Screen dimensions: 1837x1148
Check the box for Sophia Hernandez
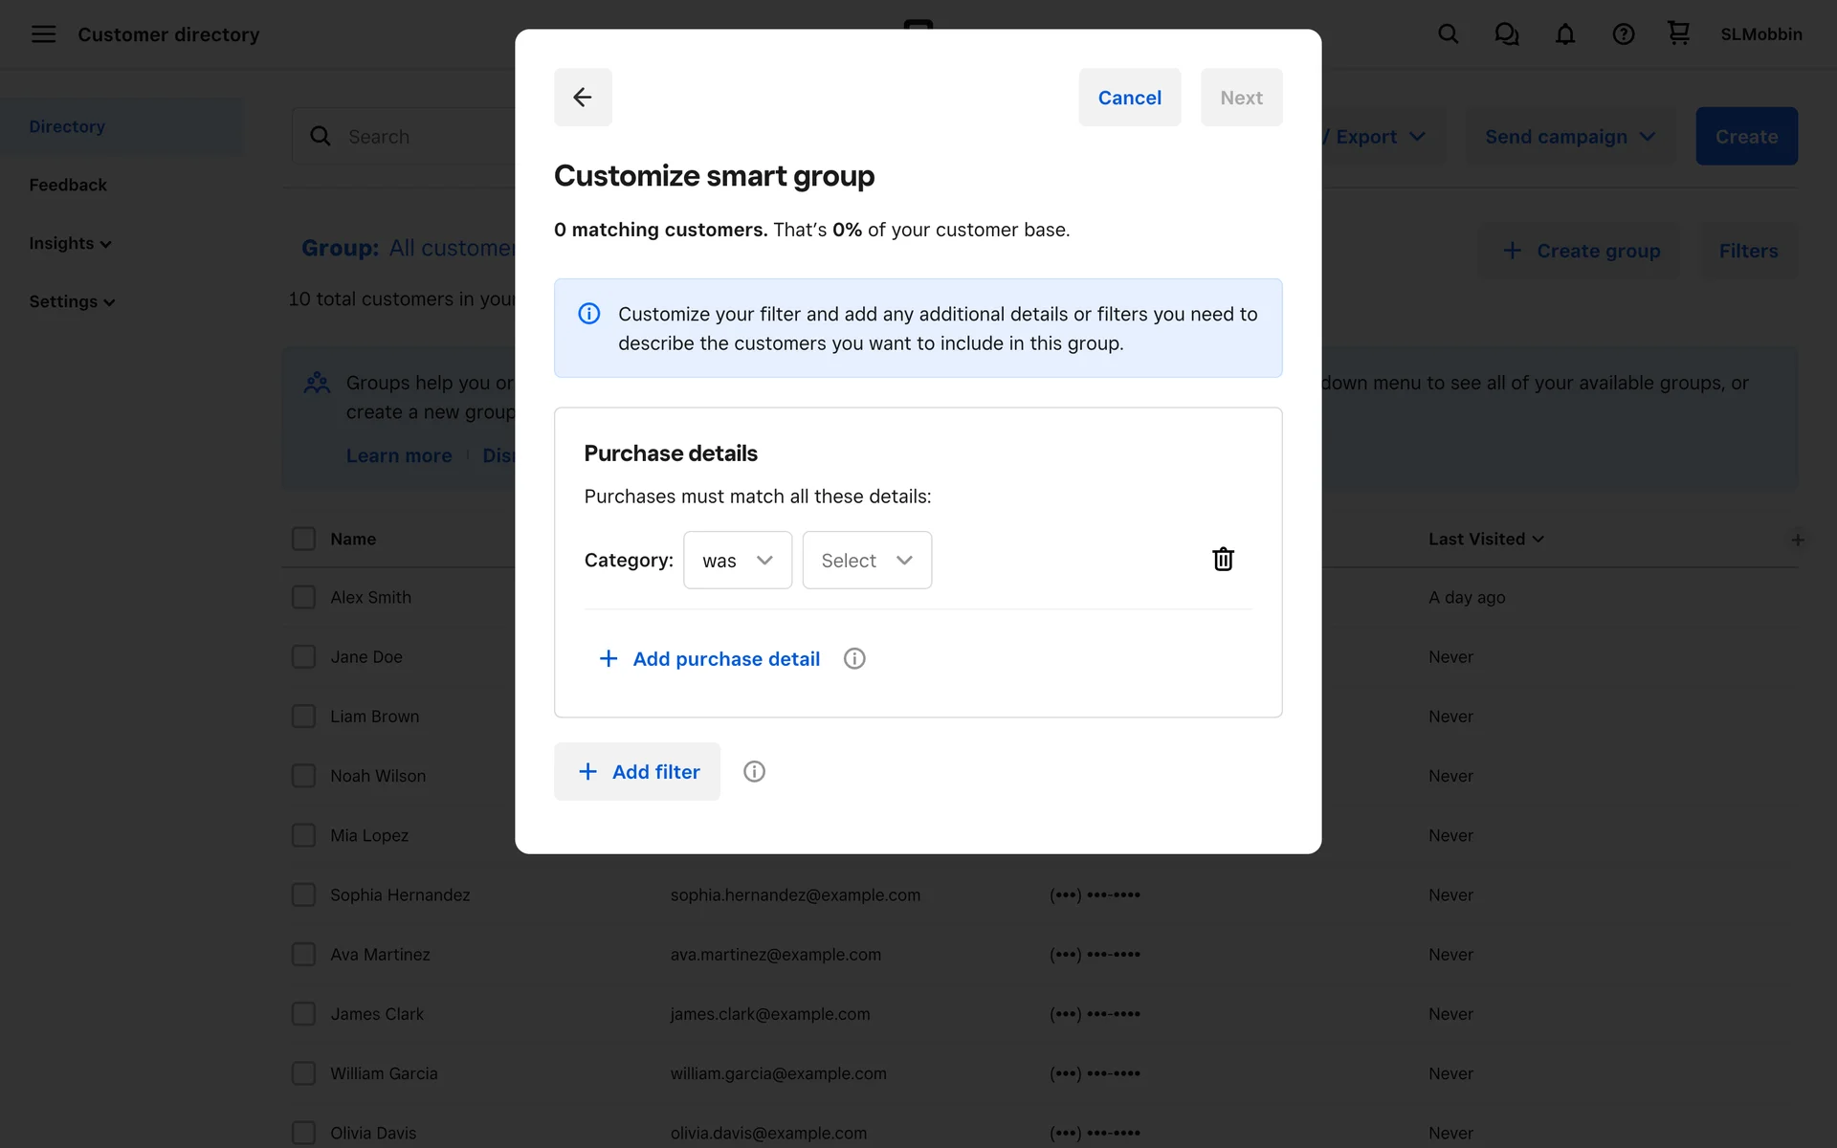click(x=303, y=894)
